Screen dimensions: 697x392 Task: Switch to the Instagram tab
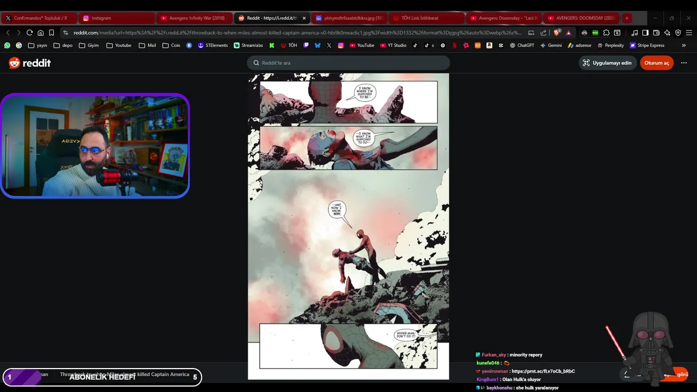click(117, 18)
